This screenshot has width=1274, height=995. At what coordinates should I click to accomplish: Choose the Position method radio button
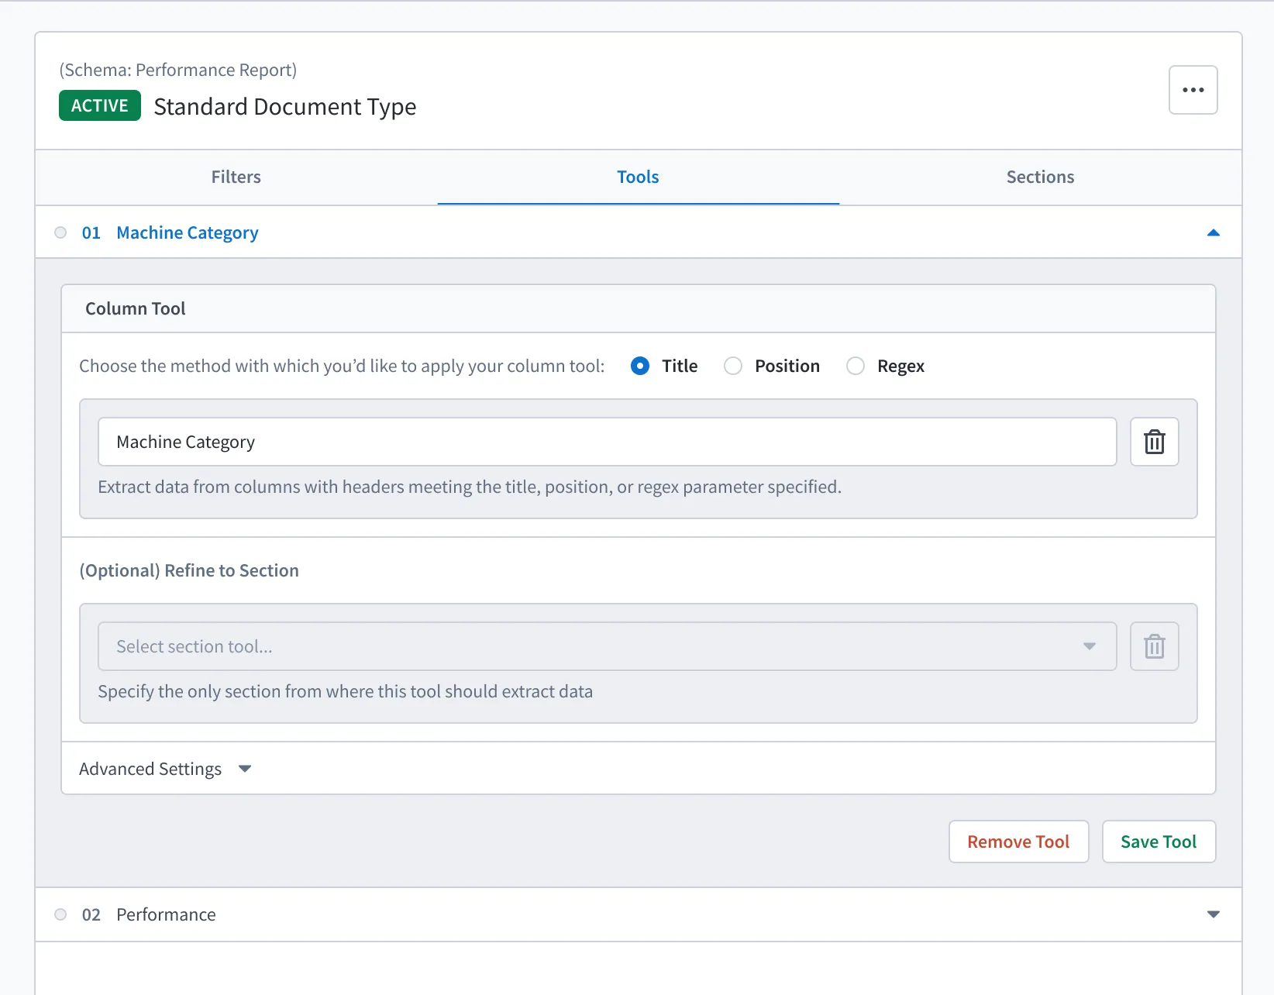click(732, 366)
